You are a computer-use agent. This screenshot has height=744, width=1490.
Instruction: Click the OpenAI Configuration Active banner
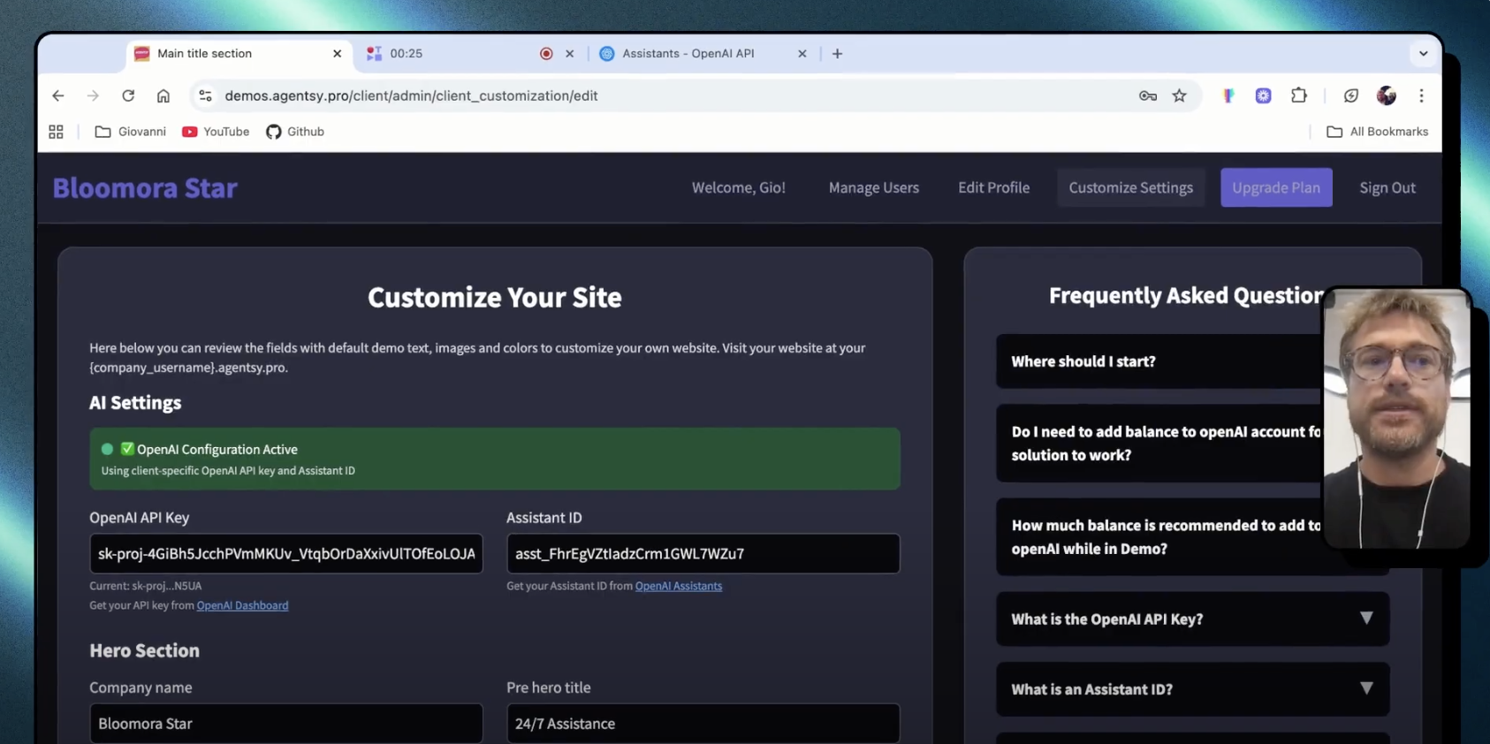point(495,459)
